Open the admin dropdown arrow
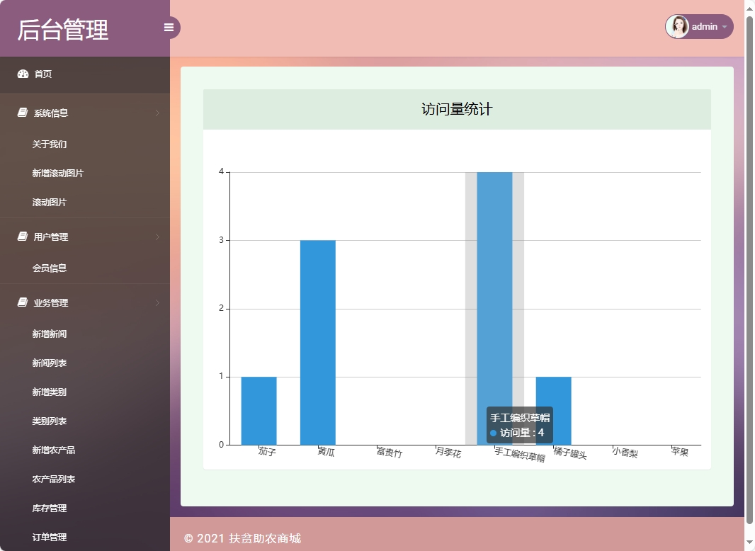 (725, 27)
